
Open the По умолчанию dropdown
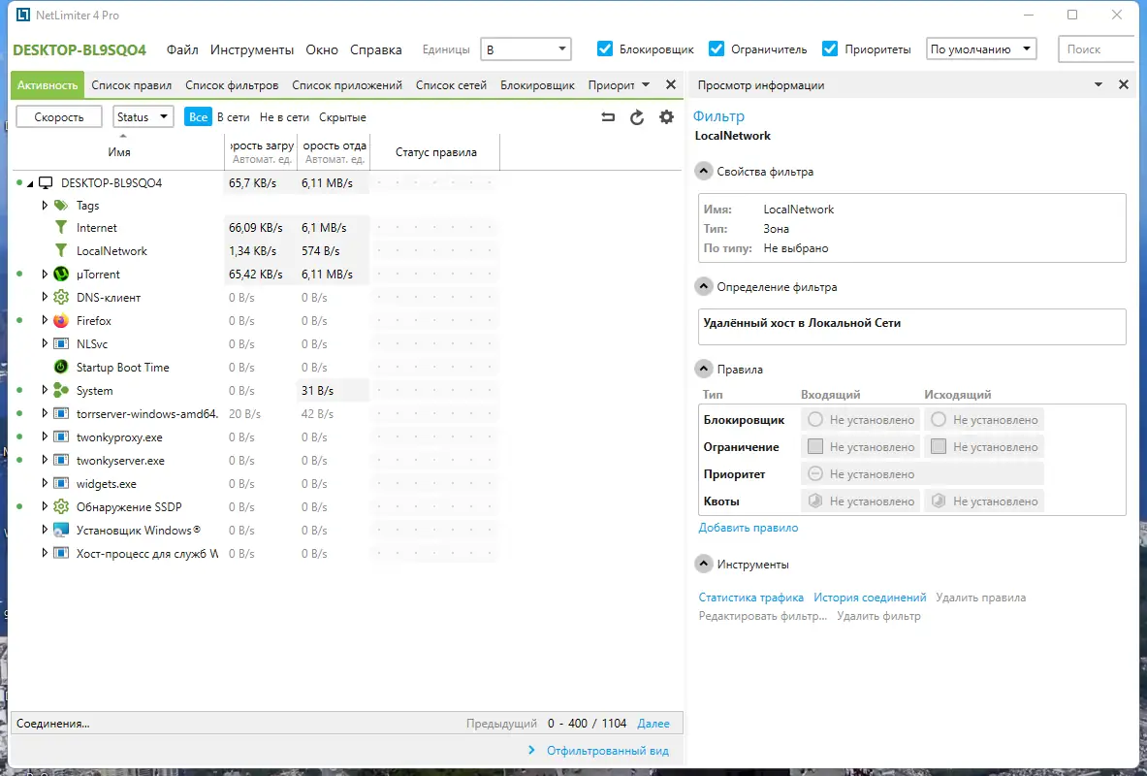pyautogui.click(x=981, y=49)
